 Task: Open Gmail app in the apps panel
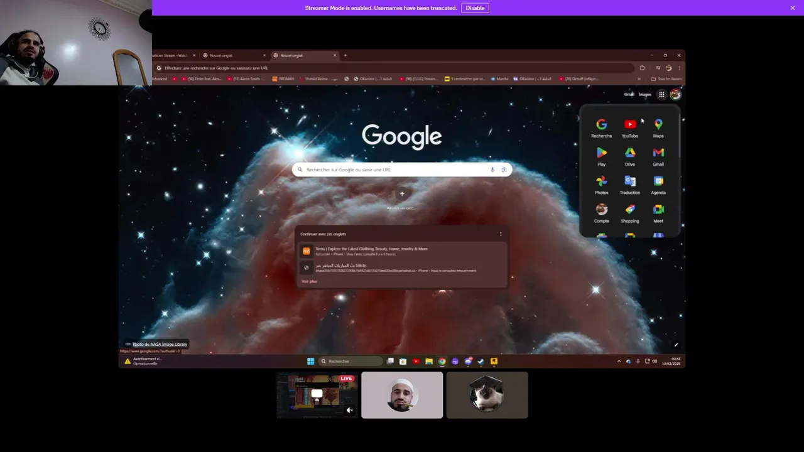658,156
